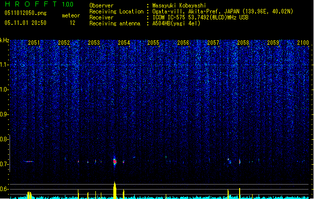The image size is (314, 199).
Task: Click the 2053 time axis label
Action: coord(94,42)
